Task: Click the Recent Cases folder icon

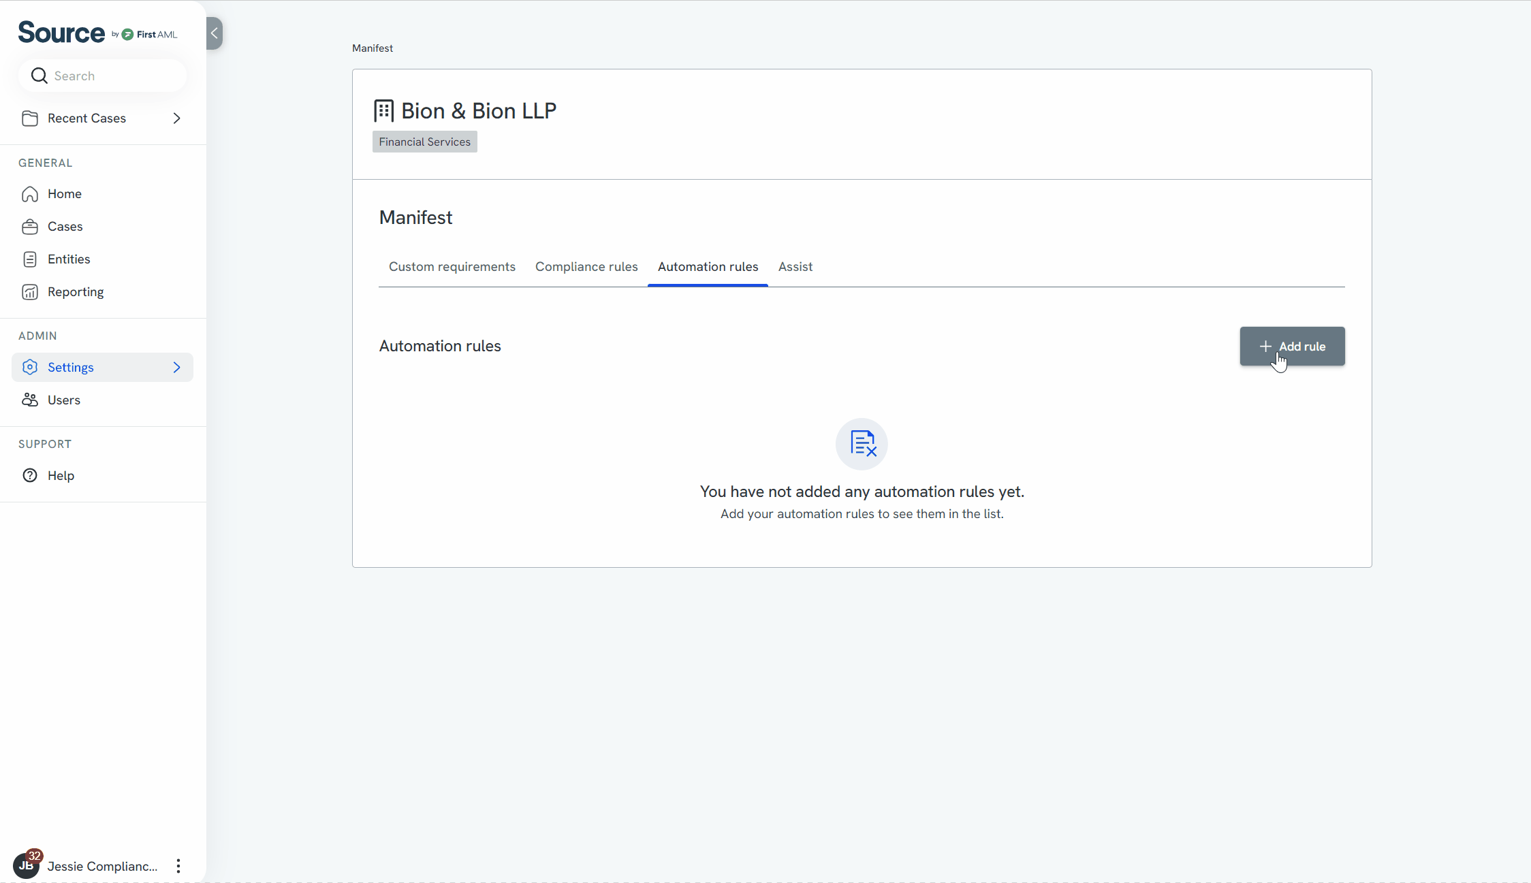Action: pos(30,118)
